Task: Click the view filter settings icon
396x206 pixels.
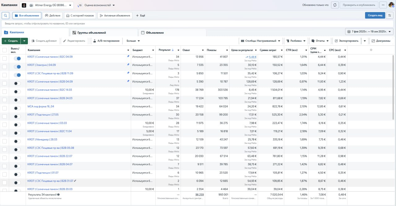Action: pos(390,15)
